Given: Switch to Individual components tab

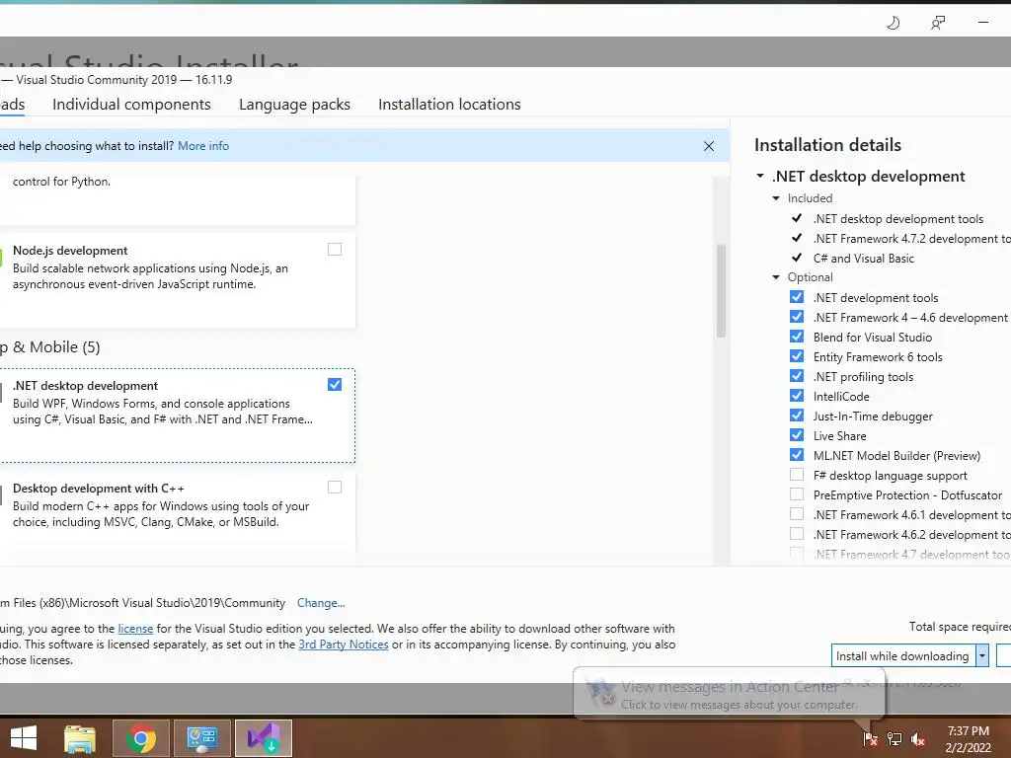Looking at the screenshot, I should click(x=131, y=105).
